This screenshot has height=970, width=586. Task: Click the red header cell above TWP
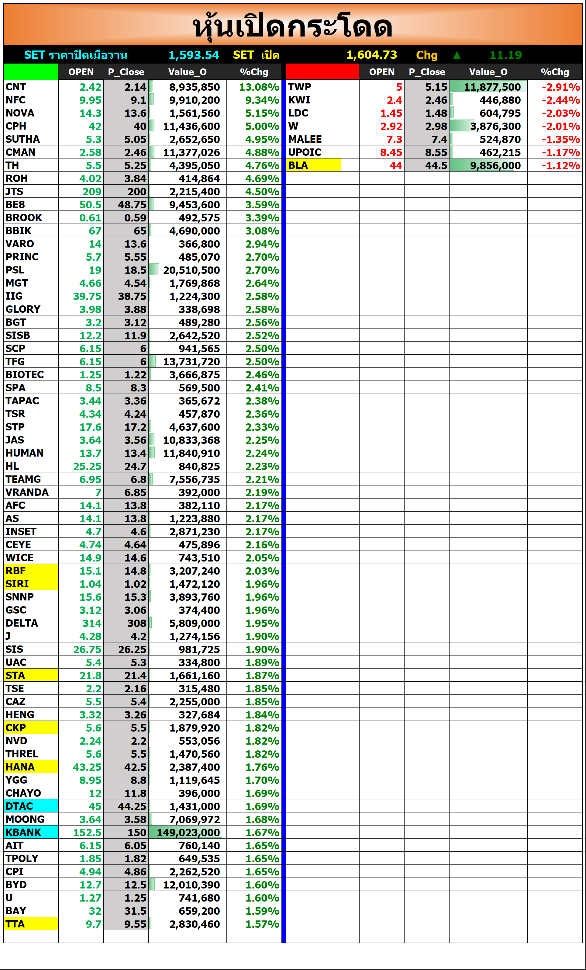pyautogui.click(x=322, y=72)
